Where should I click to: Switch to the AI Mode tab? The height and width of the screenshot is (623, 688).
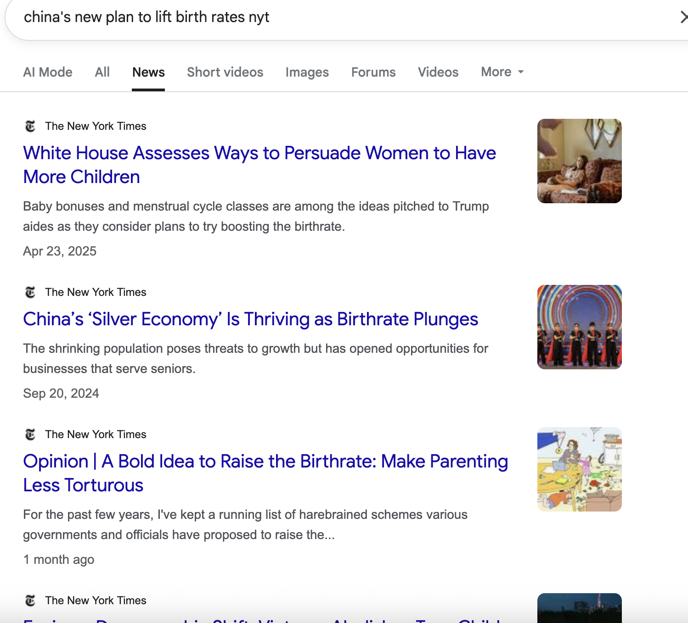tap(48, 72)
